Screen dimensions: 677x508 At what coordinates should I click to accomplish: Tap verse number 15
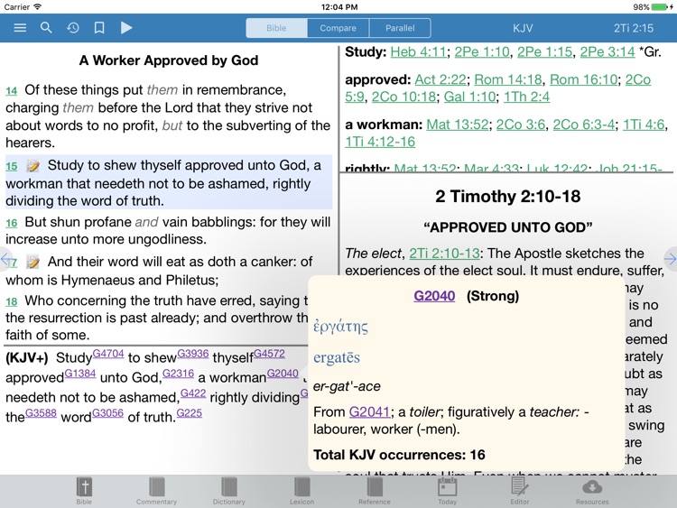click(x=11, y=167)
